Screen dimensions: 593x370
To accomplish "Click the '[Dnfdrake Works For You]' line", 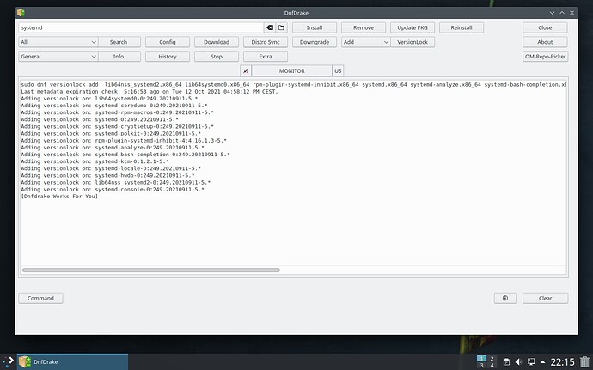I will tap(59, 196).
